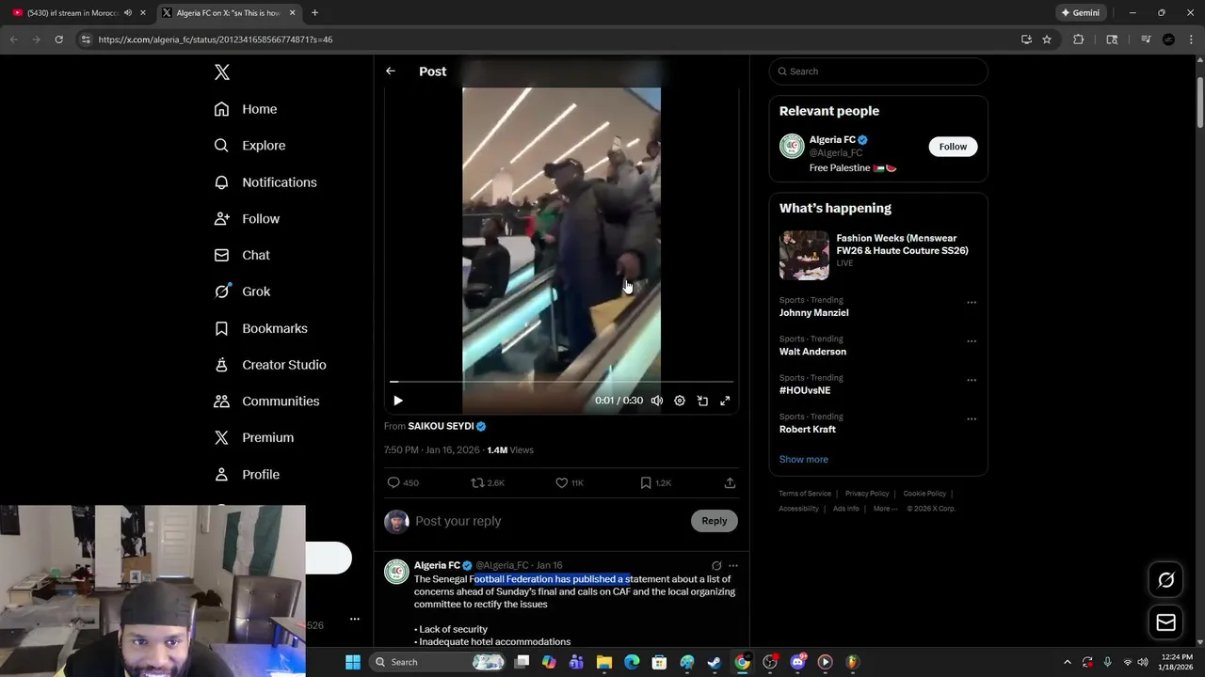Bookmark the post with 1.2K bookmarks
The width and height of the screenshot is (1205, 677).
coord(646,482)
